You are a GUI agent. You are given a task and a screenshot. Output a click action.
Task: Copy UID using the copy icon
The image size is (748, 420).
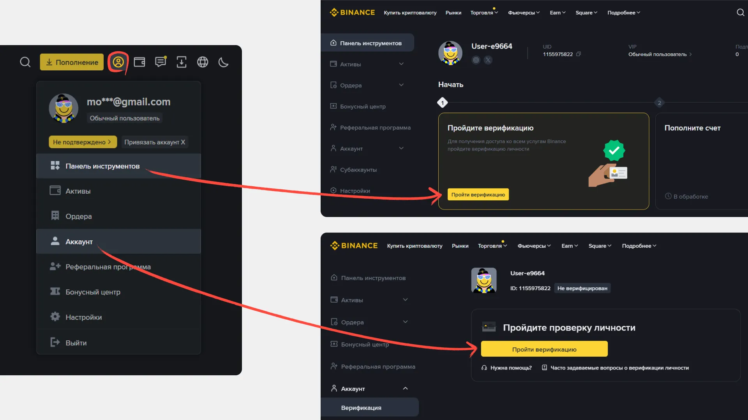click(x=579, y=54)
